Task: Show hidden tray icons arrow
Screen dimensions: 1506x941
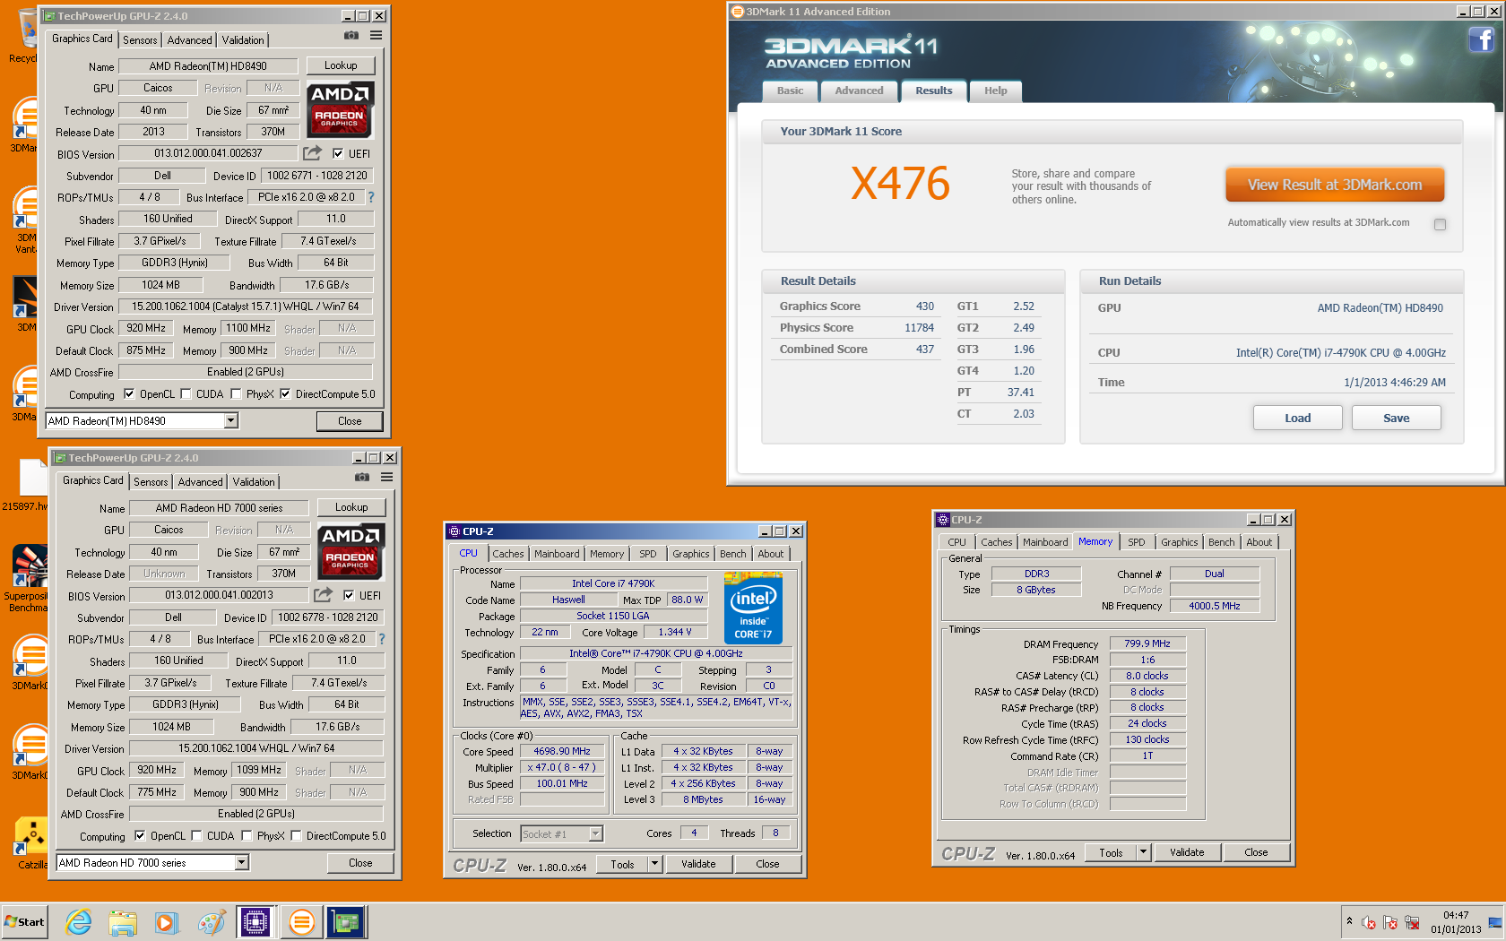Action: click(1349, 921)
